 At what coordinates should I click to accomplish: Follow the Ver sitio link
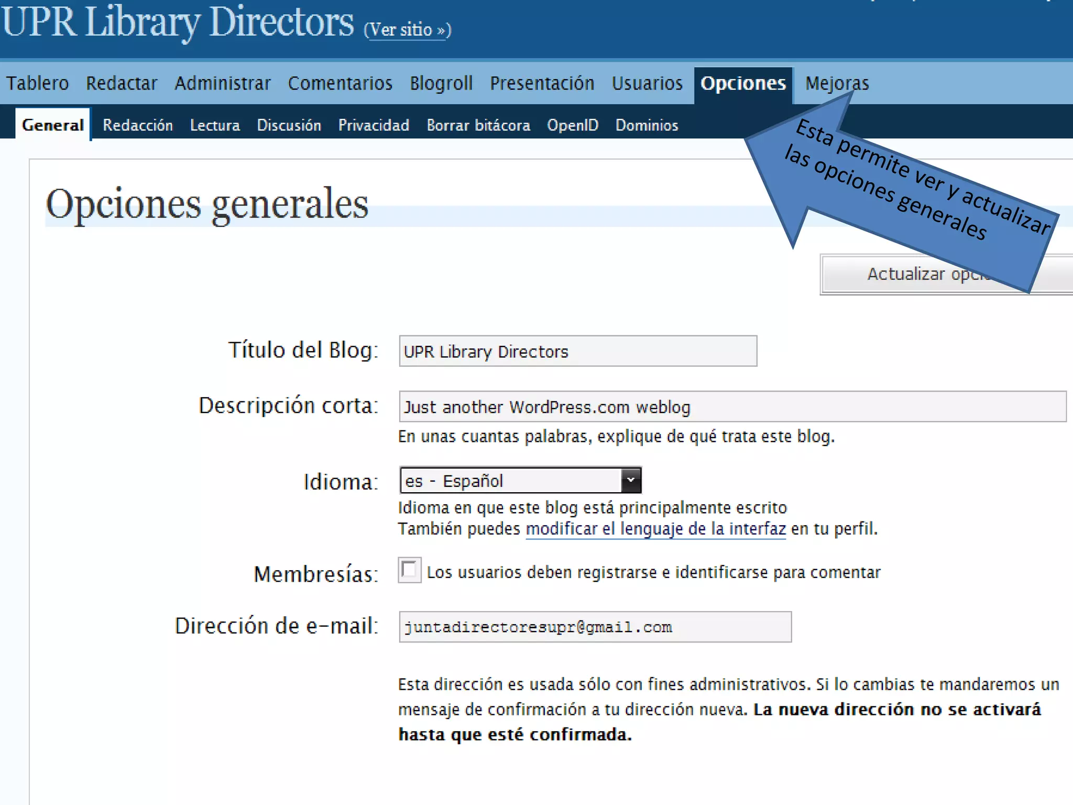(408, 29)
